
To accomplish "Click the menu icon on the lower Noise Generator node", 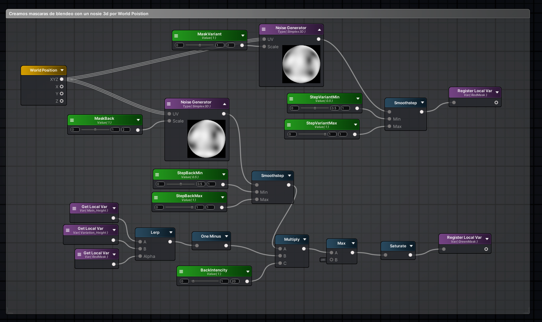I will tap(169, 103).
